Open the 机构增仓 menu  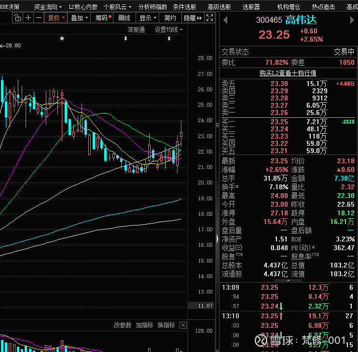click(x=289, y=7)
